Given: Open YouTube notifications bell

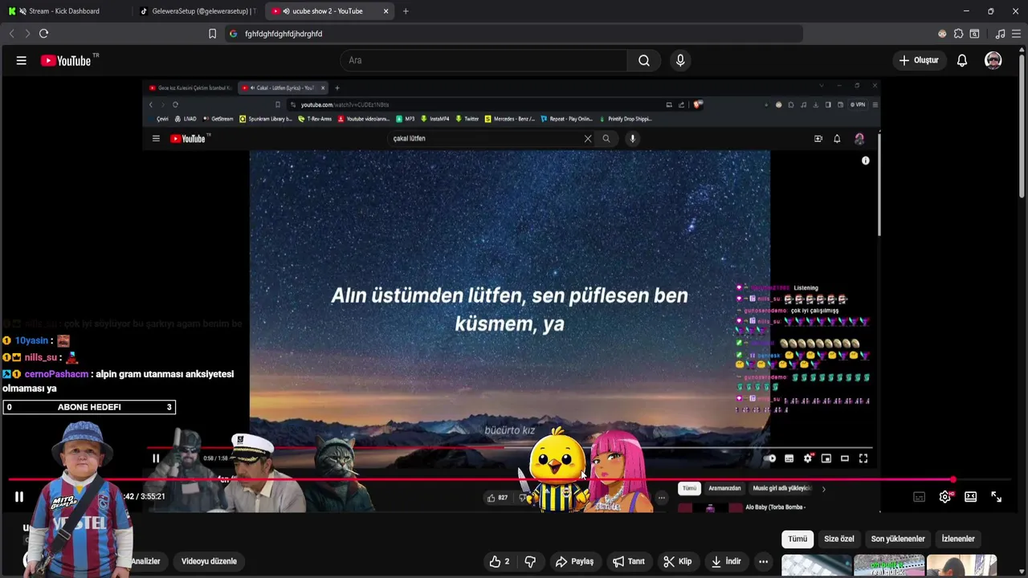Looking at the screenshot, I should [962, 60].
